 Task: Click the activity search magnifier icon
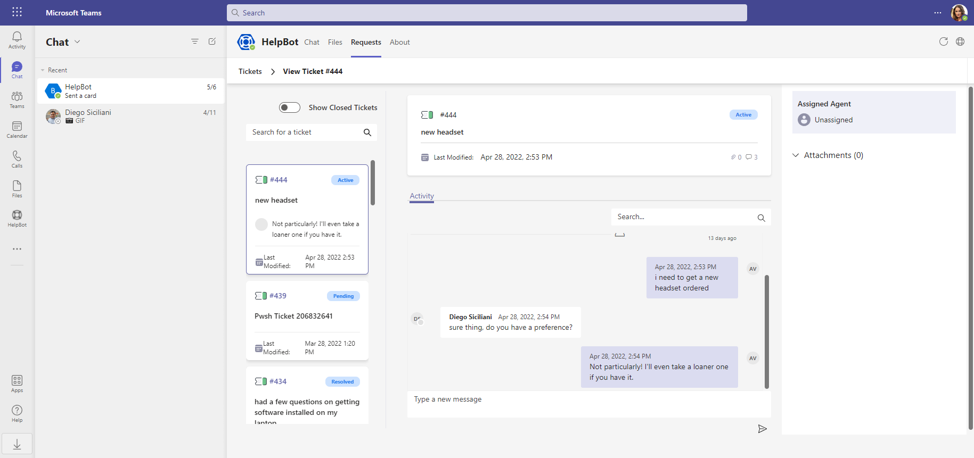pos(762,218)
